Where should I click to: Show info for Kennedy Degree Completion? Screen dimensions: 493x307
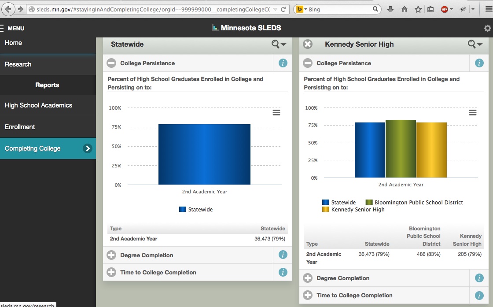tap(479, 278)
